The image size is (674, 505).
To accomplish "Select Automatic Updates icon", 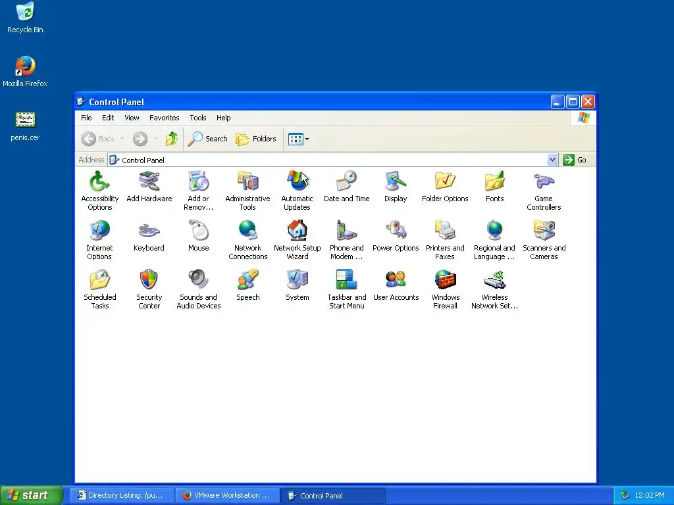I will click(x=297, y=191).
